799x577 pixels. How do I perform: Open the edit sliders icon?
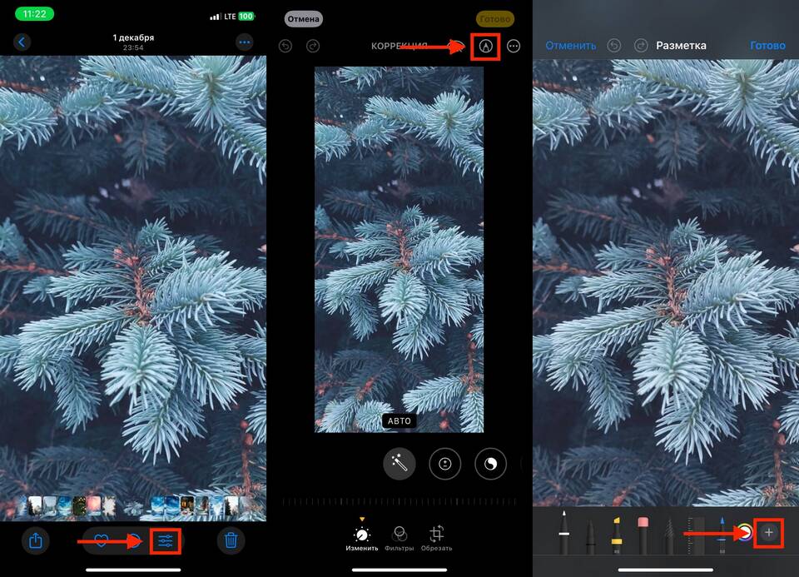[x=166, y=541]
